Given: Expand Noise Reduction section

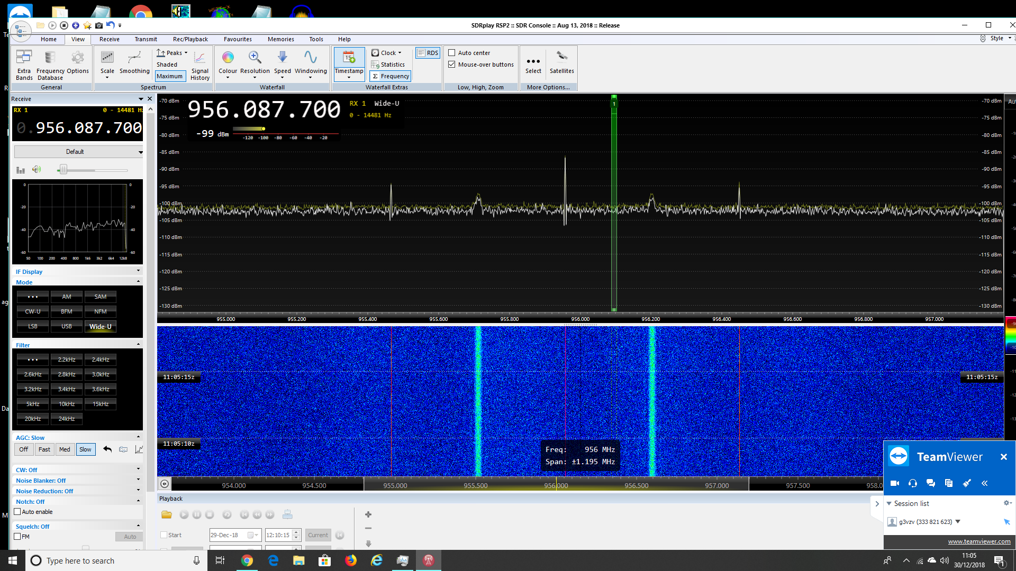Looking at the screenshot, I should click(x=139, y=491).
